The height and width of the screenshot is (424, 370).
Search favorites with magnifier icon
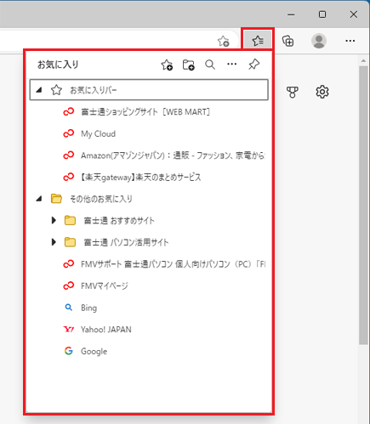pos(210,65)
